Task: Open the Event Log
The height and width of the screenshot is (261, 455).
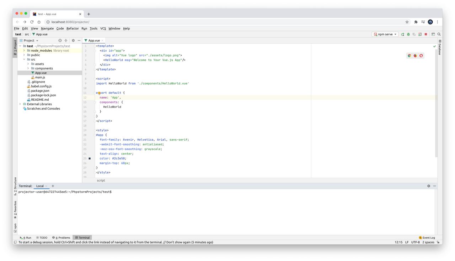Action: click(x=427, y=238)
